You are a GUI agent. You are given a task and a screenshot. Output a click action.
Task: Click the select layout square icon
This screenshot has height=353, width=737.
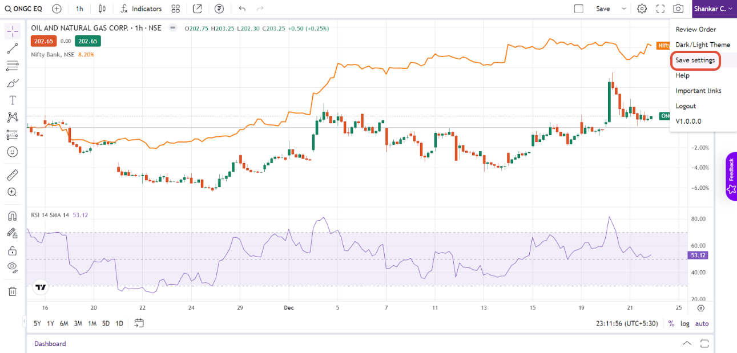click(x=579, y=9)
